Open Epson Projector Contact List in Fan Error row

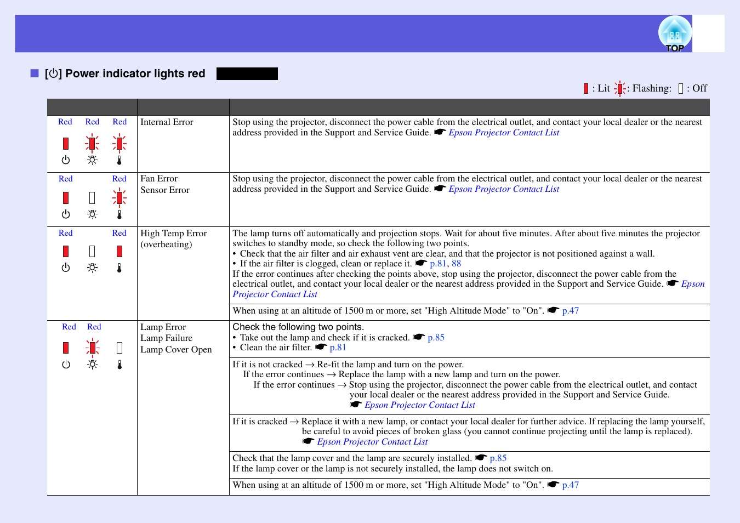point(504,189)
